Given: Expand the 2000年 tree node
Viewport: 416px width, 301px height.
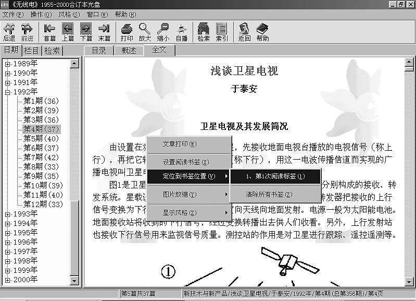Looking at the screenshot, I should 7,280.
